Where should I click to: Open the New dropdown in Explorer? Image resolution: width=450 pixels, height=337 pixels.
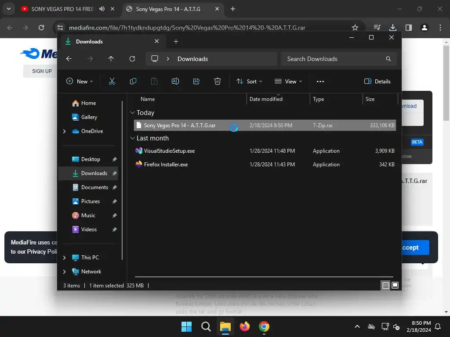point(80,81)
